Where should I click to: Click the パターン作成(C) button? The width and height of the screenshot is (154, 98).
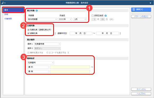click(x=141, y=16)
